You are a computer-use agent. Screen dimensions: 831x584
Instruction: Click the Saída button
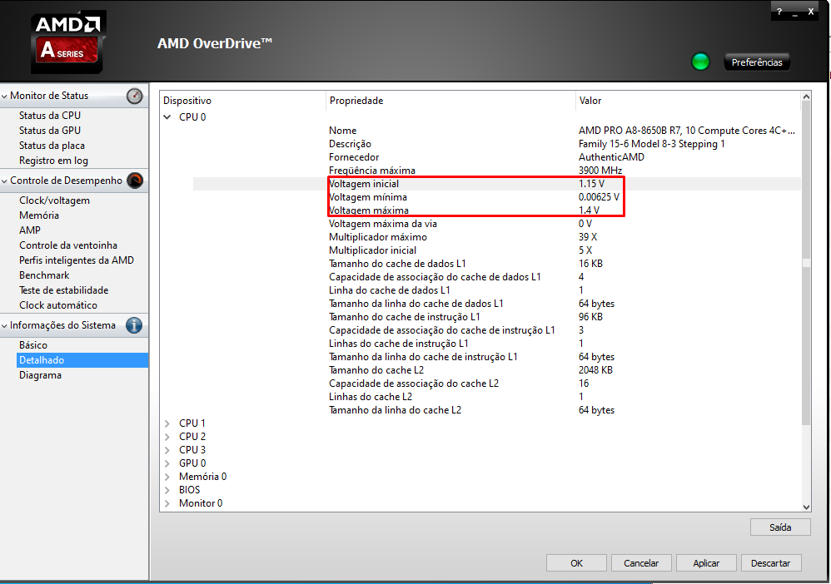(780, 527)
